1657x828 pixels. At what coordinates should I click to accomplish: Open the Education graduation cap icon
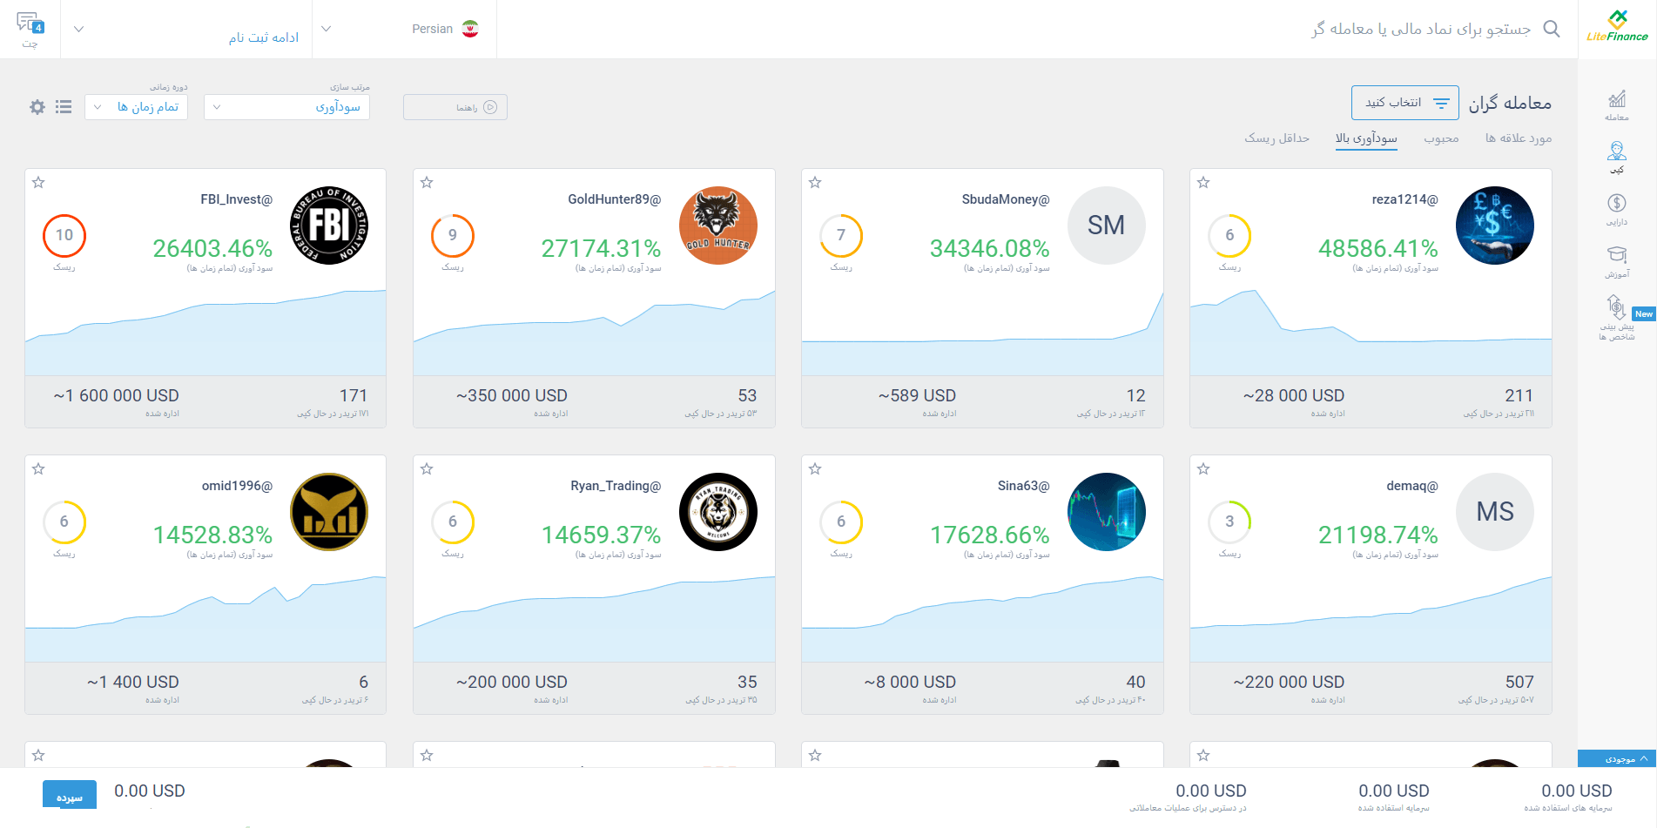1616,260
